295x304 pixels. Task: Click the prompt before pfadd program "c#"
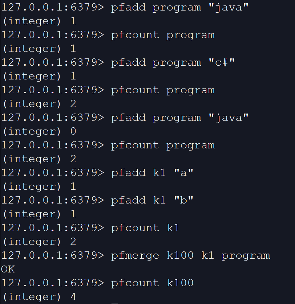52,62
